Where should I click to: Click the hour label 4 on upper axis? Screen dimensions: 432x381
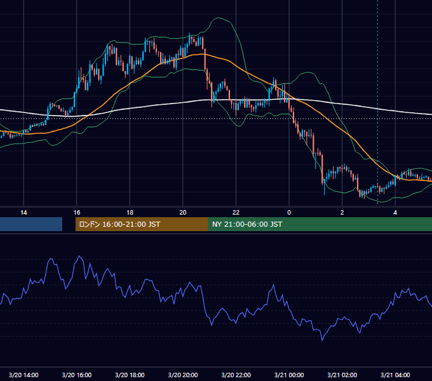tap(395, 213)
